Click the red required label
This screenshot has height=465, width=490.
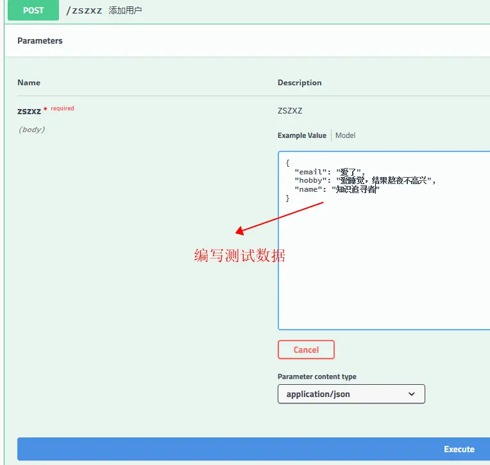coord(62,108)
